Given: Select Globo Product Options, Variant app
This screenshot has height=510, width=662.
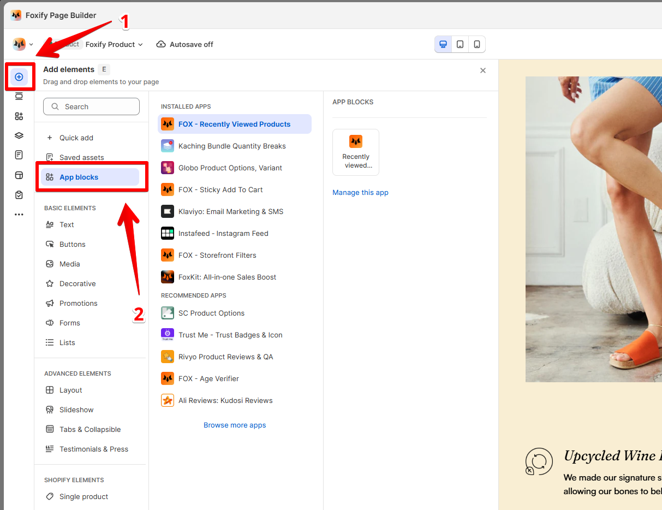Looking at the screenshot, I should point(235,168).
